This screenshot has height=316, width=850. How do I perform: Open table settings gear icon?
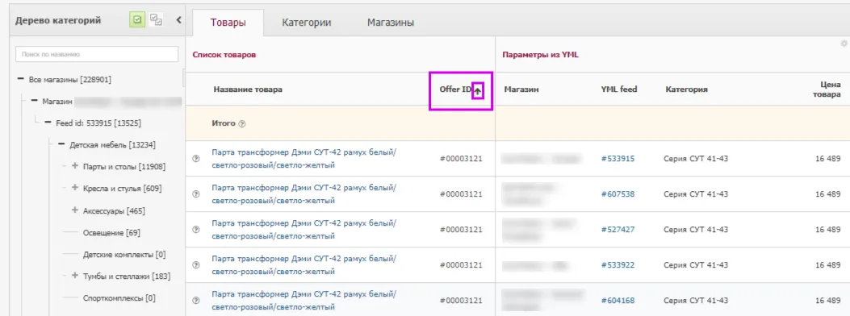pyautogui.click(x=844, y=44)
